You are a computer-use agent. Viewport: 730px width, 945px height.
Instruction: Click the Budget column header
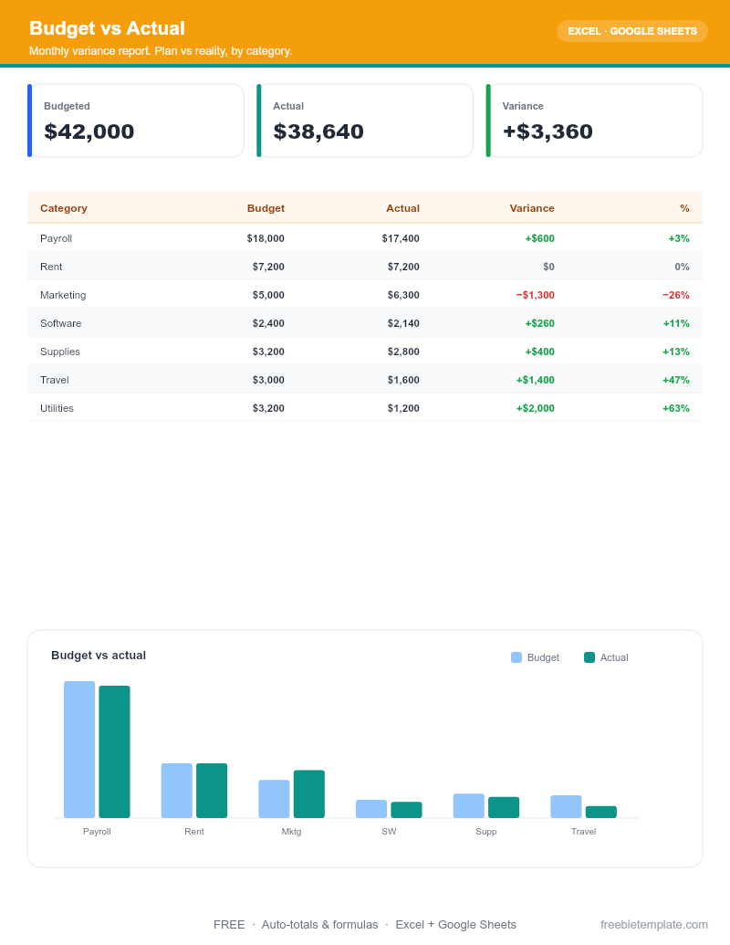tap(266, 208)
